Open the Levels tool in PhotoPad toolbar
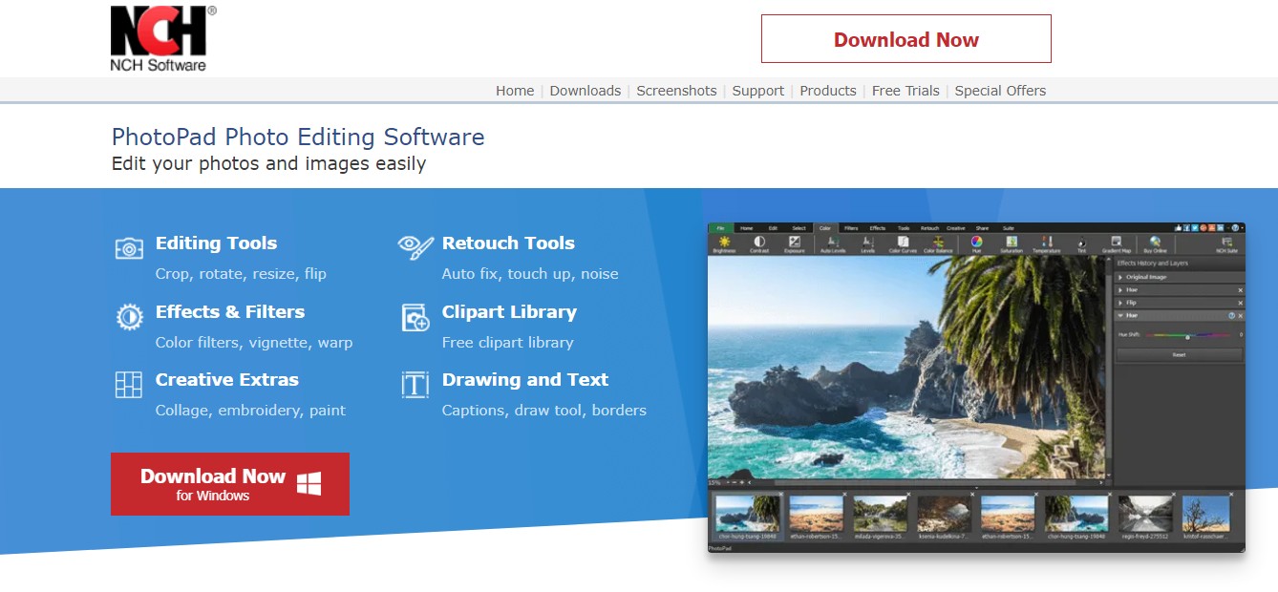 pyautogui.click(x=868, y=244)
